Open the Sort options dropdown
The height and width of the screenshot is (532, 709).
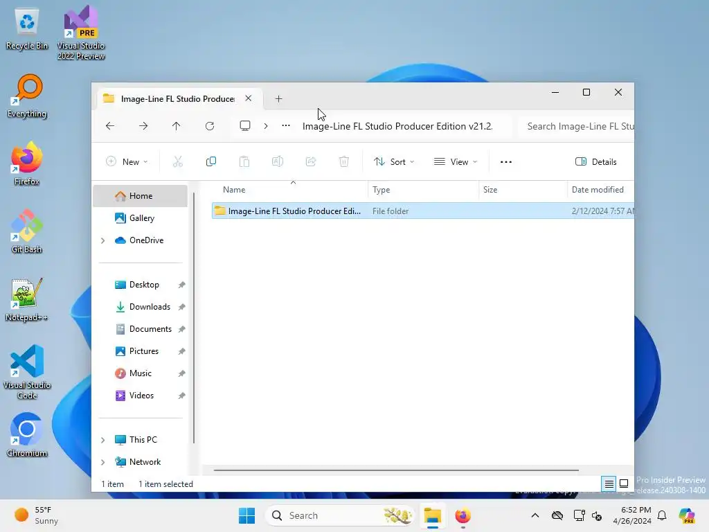click(x=394, y=162)
